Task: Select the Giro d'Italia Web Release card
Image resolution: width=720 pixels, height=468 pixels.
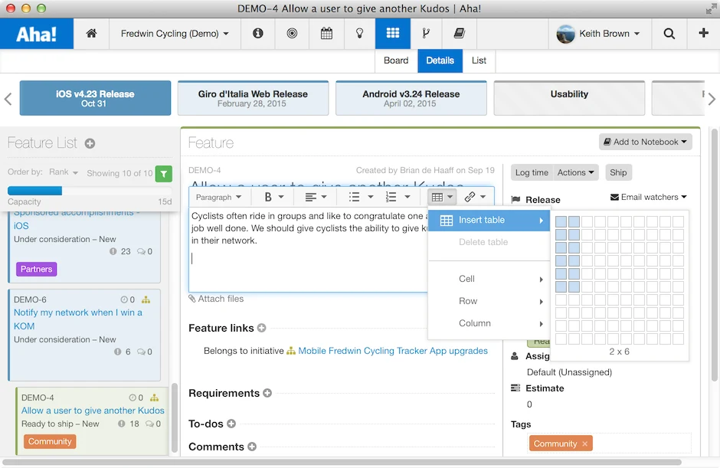Action: pos(253,98)
